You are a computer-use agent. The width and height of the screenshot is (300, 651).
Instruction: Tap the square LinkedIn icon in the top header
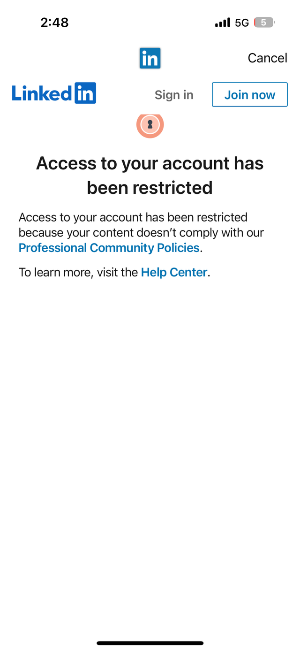150,58
